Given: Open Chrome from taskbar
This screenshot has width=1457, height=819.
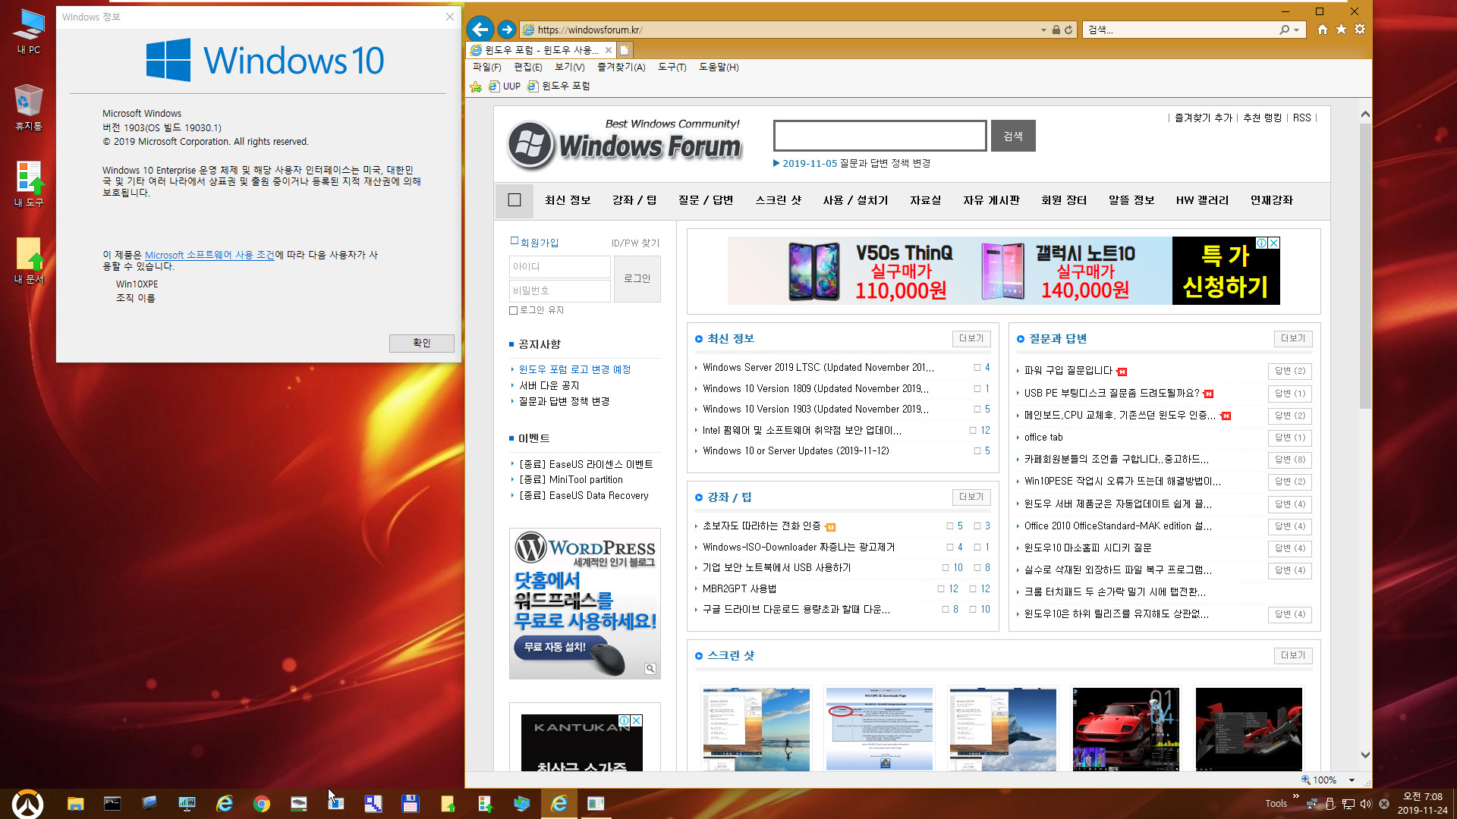Looking at the screenshot, I should [x=261, y=804].
